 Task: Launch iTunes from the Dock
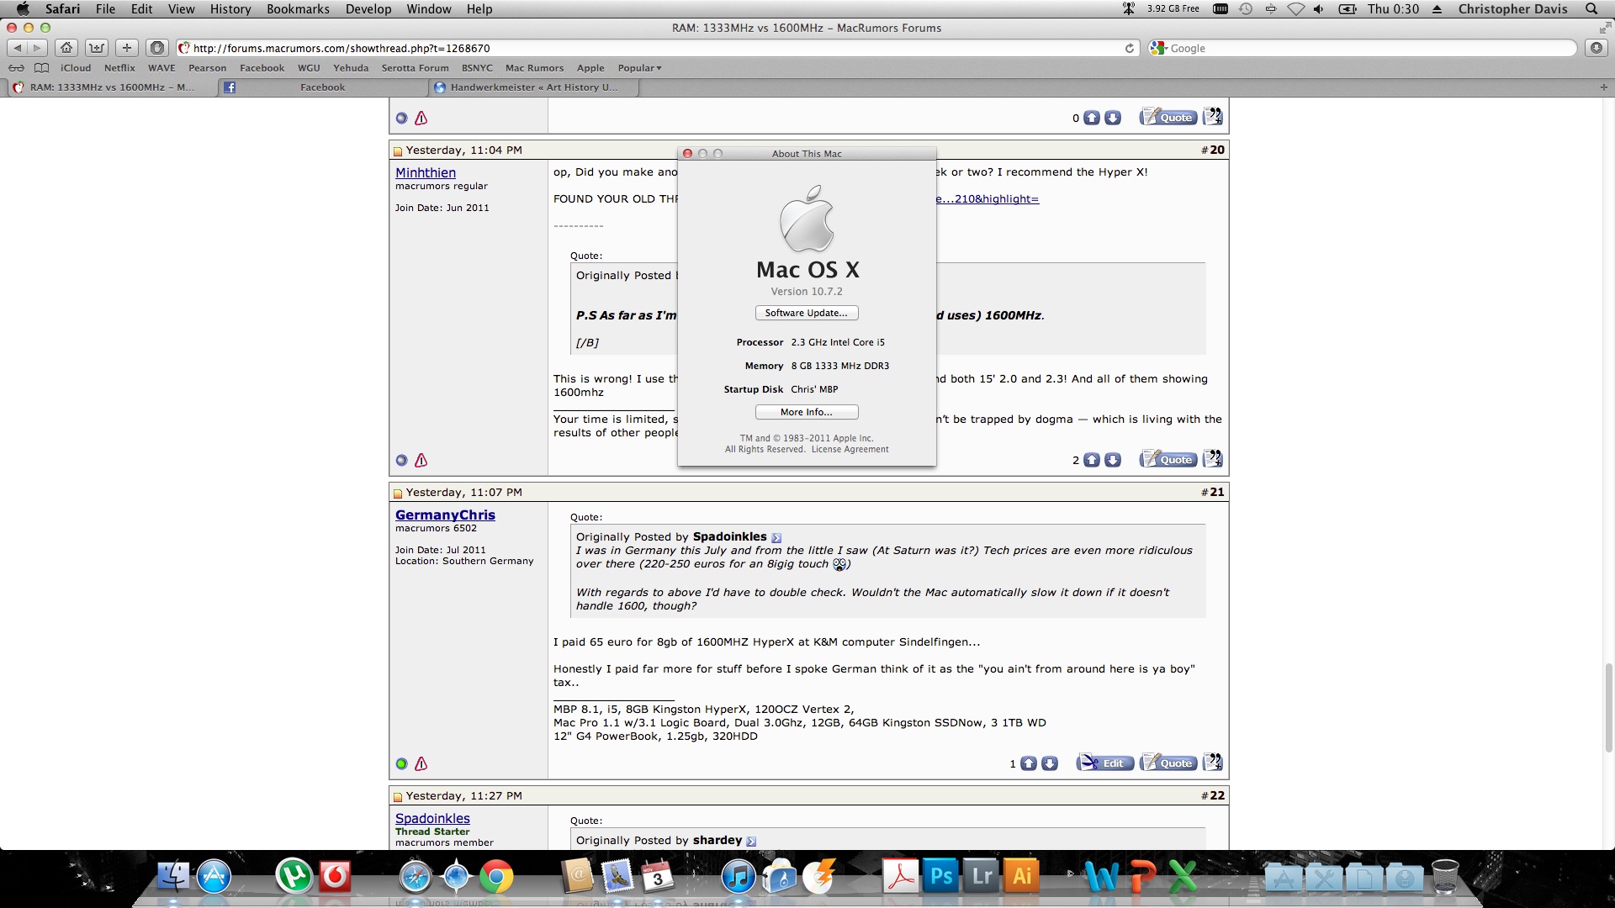pos(739,877)
